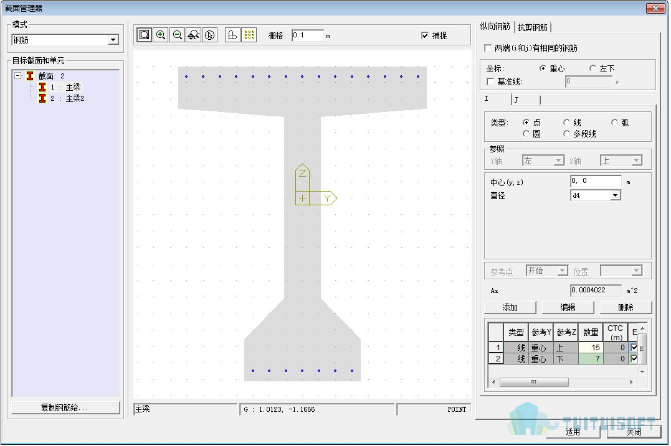Choose the 线 type radio button
Image resolution: width=671 pixels, height=446 pixels.
click(x=566, y=122)
